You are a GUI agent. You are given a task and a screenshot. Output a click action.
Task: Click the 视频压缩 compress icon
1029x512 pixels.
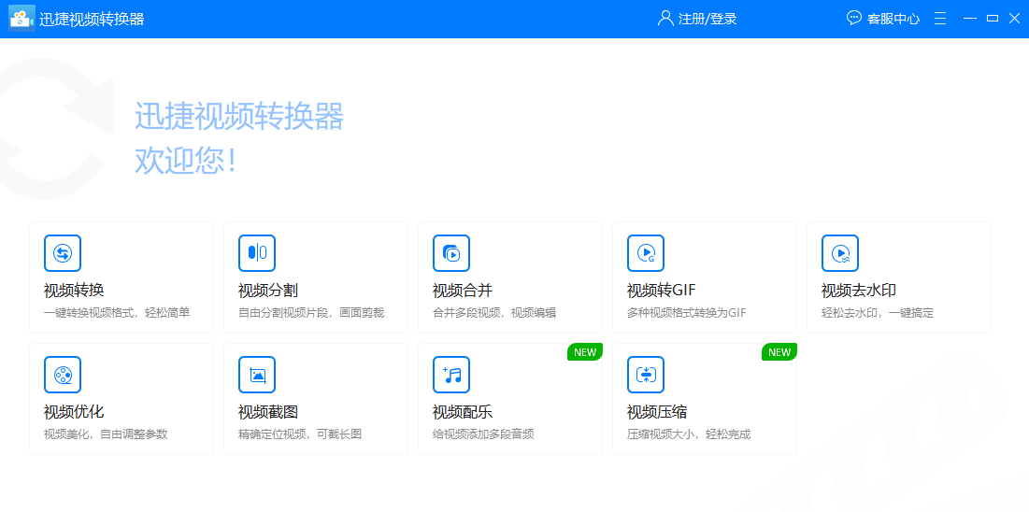646,375
